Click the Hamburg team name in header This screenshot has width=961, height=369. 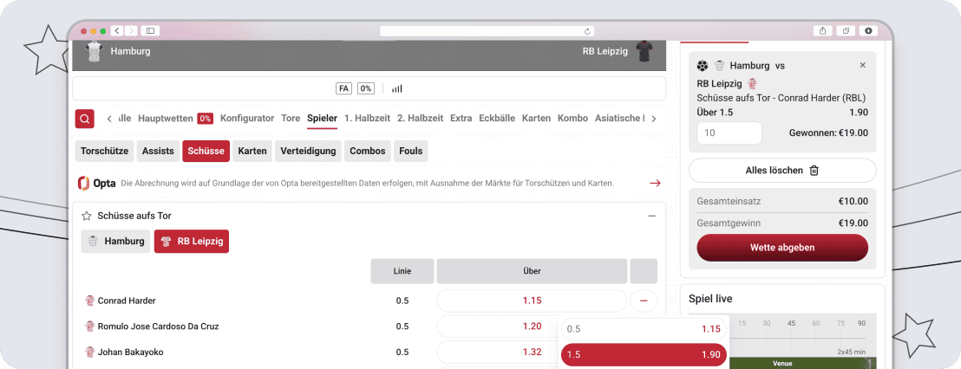click(x=130, y=51)
